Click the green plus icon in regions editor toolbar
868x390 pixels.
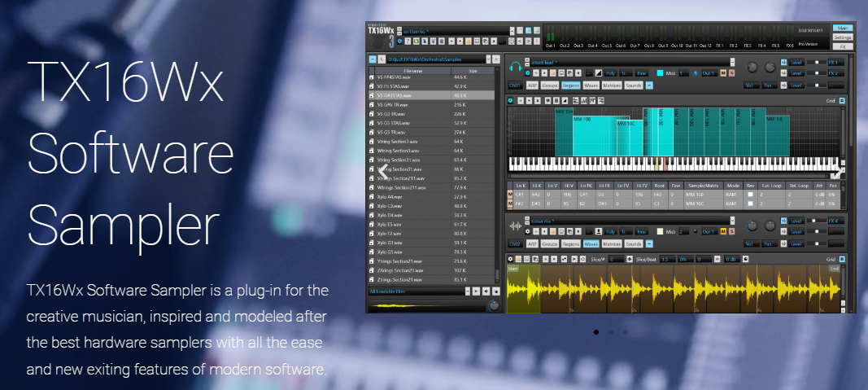tap(521, 101)
